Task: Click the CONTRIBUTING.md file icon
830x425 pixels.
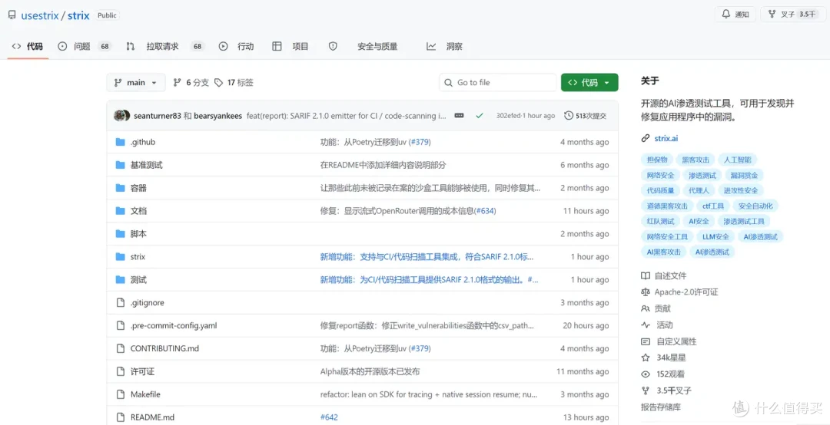Action: click(x=120, y=349)
